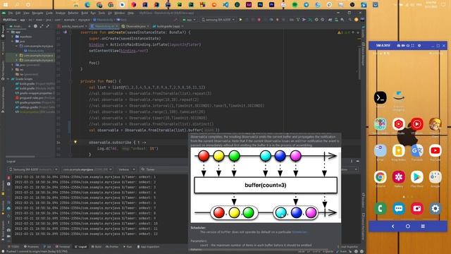Switch to the activity_main.xml editor tab

[x=72, y=26]
